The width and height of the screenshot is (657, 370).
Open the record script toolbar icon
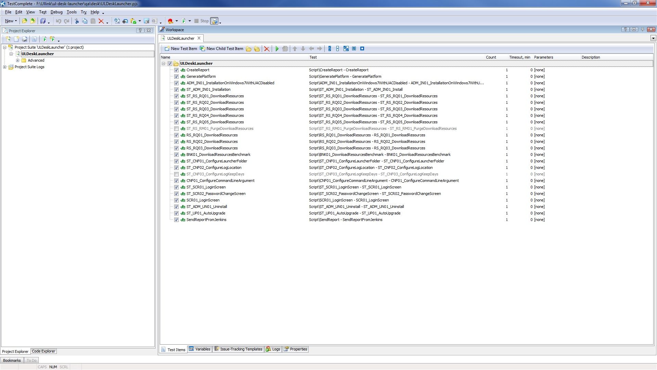click(x=171, y=21)
